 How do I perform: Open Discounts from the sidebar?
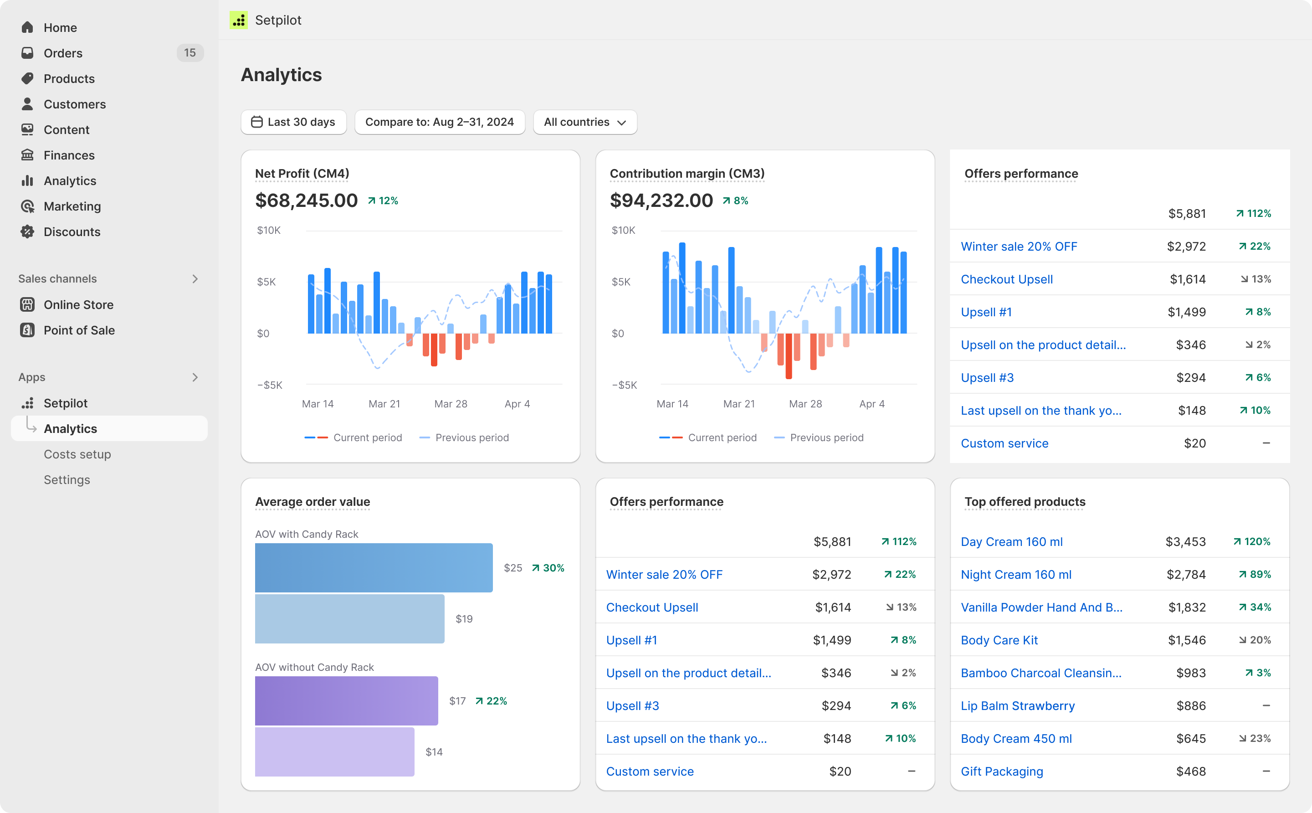coord(28,232)
